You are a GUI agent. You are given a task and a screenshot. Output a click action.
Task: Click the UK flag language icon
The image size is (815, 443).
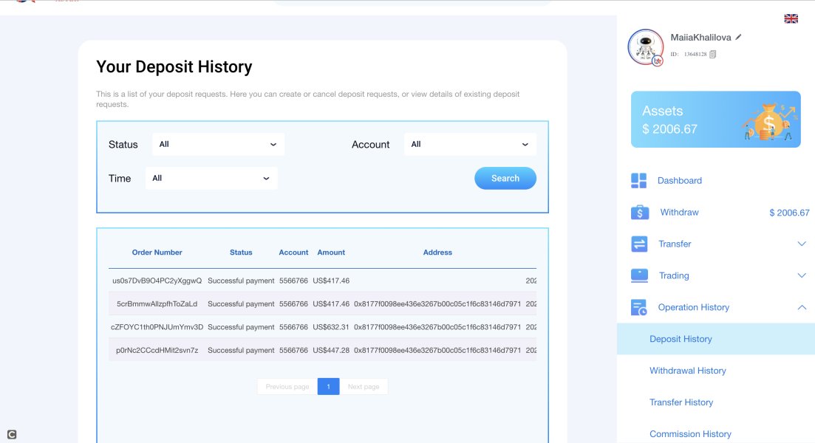(x=791, y=18)
